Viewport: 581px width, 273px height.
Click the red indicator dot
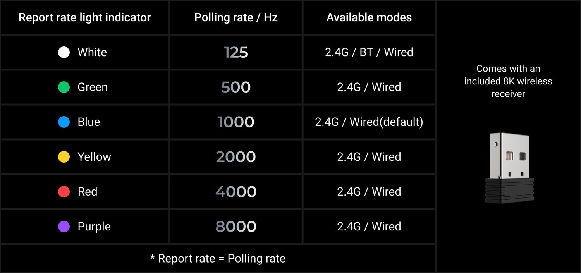coord(64,192)
